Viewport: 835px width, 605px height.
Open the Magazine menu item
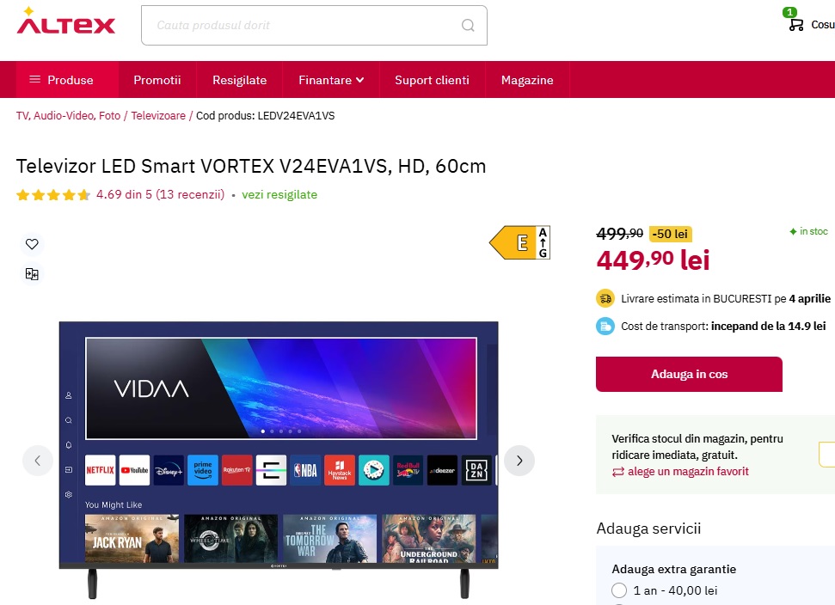pyautogui.click(x=527, y=80)
